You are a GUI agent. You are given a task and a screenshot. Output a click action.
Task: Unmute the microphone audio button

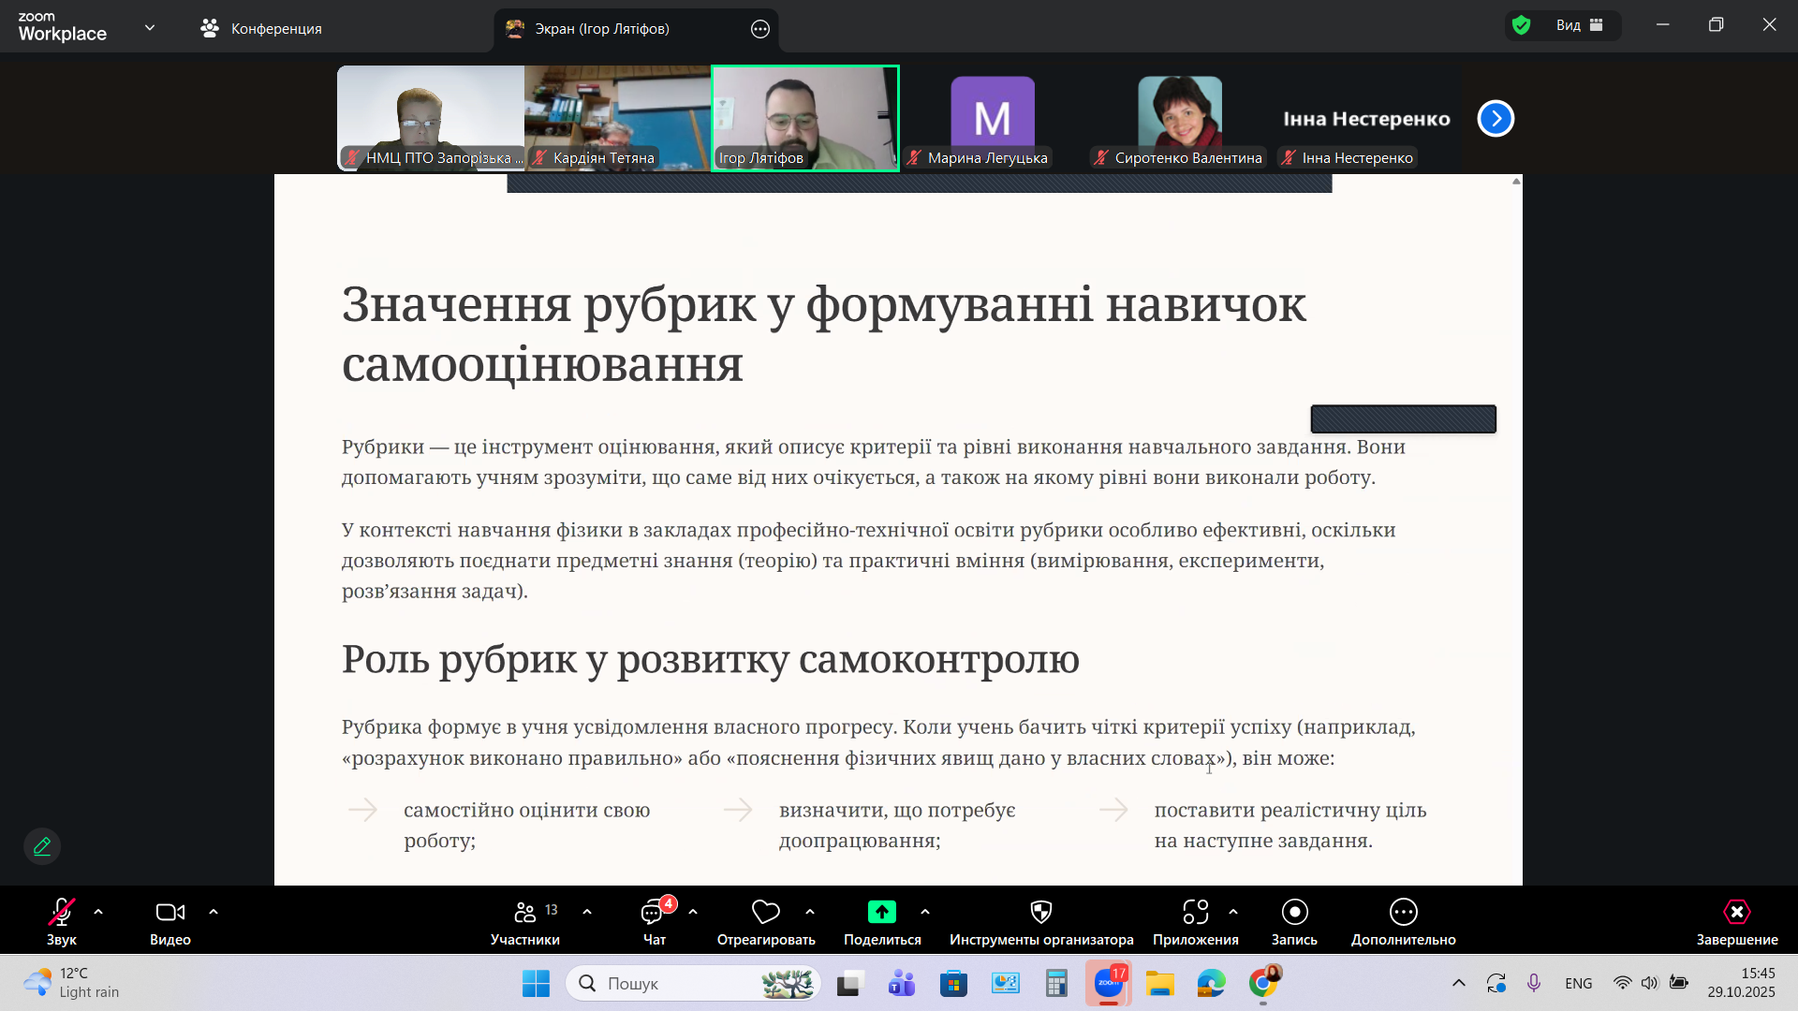(x=62, y=912)
